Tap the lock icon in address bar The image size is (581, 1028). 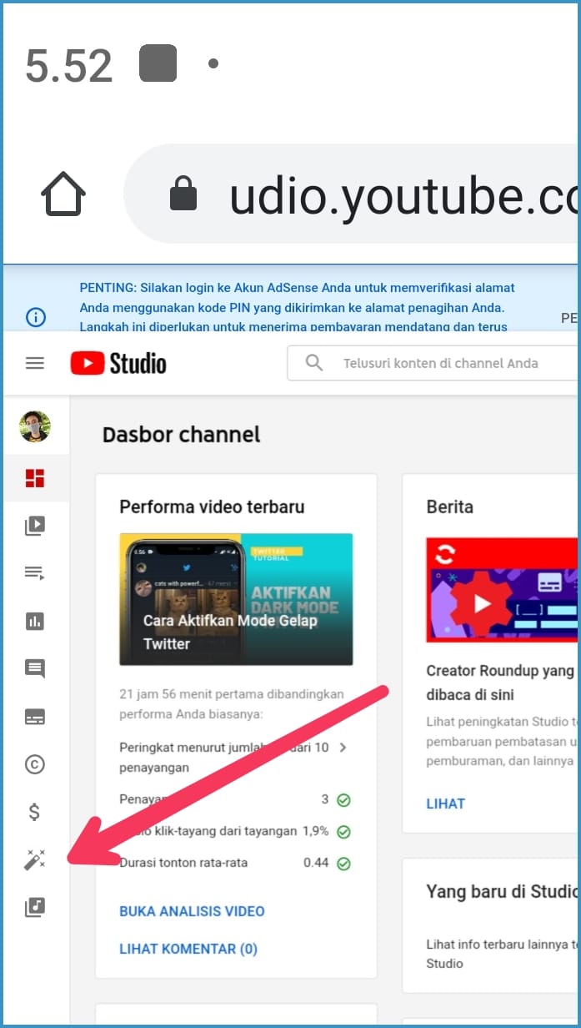pos(183,194)
